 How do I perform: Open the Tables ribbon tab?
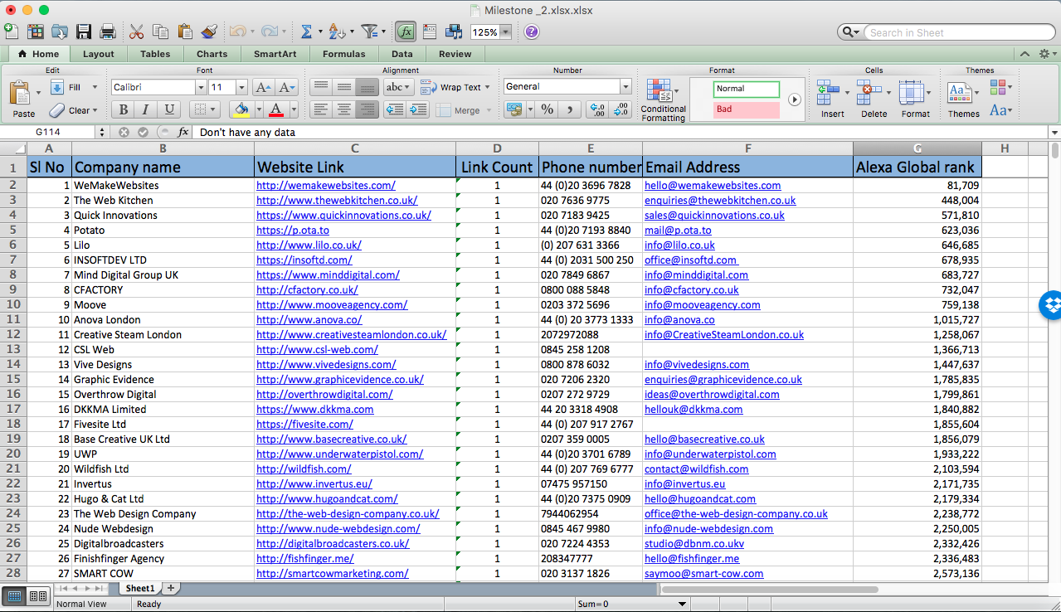point(155,54)
